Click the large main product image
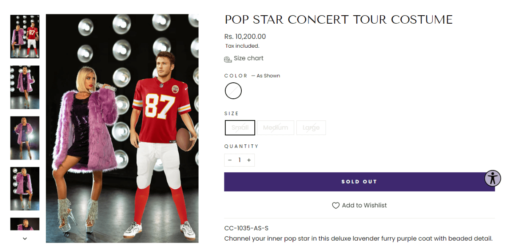508x244 pixels. (122, 127)
